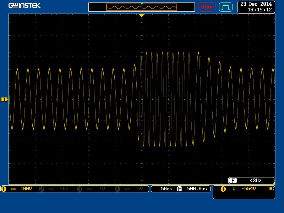Click the yellow trigger position marker above grid
Screen dimensions: 284x213
pos(142,16)
